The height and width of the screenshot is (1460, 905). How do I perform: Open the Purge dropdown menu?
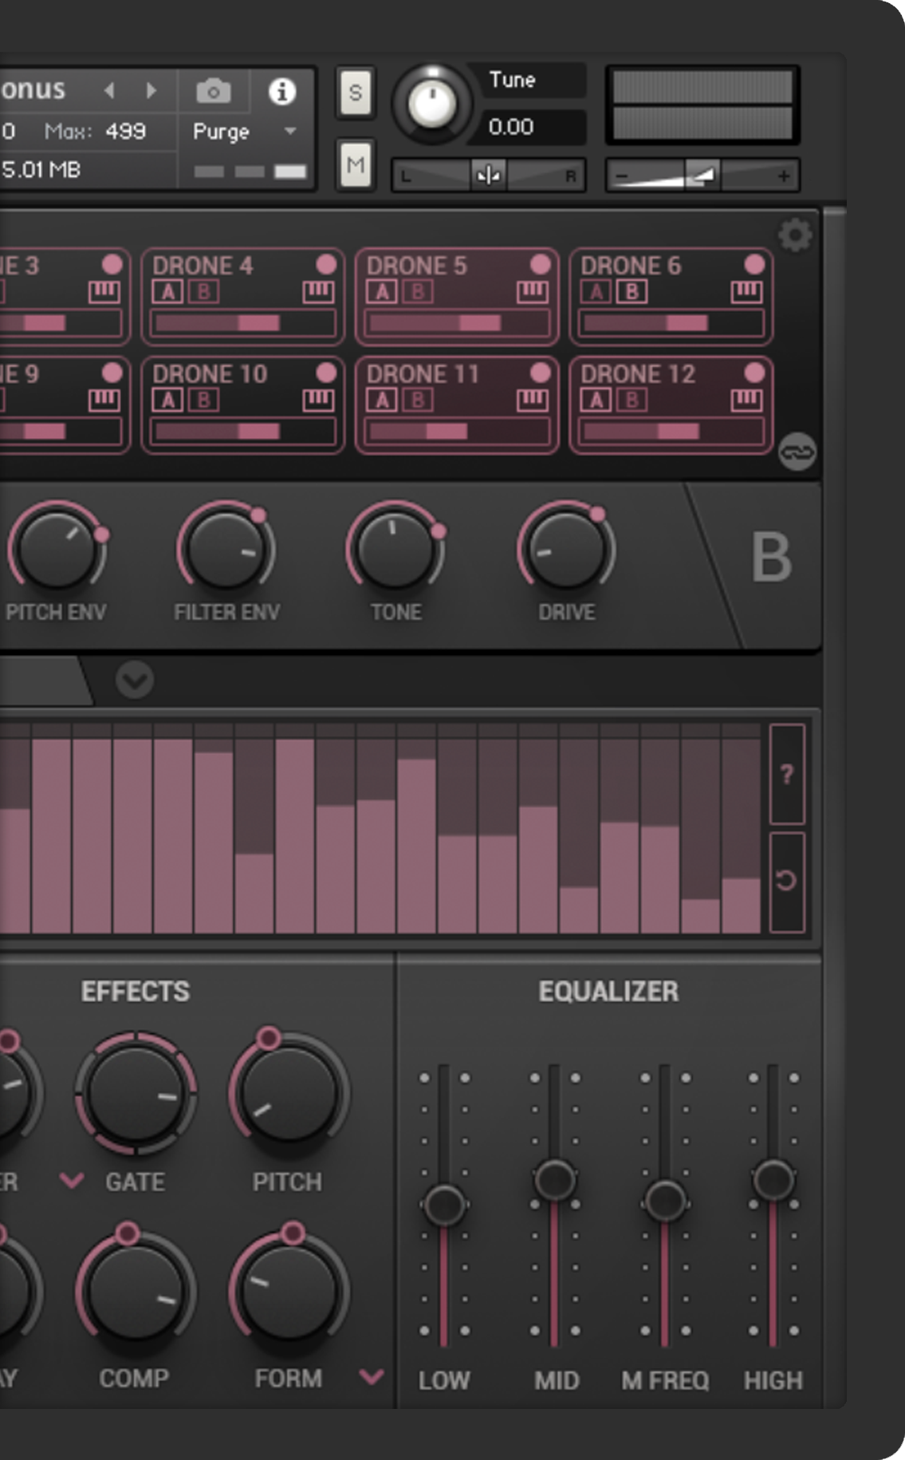pyautogui.click(x=245, y=131)
